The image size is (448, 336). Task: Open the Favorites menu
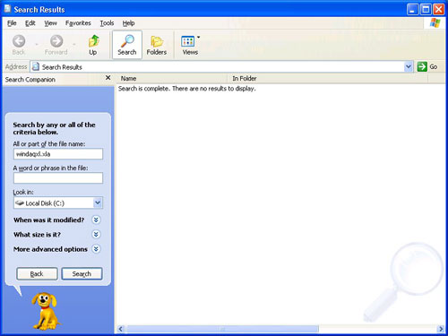click(78, 23)
